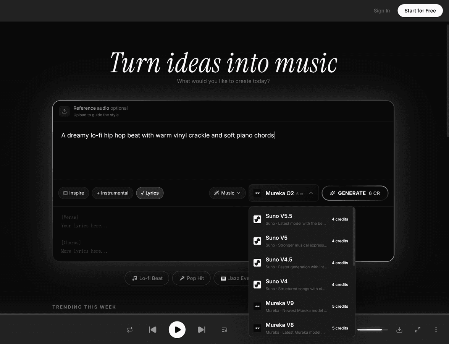Image resolution: width=449 pixels, height=344 pixels.
Task: Select Suno V5.5 model option
Action: pyautogui.click(x=302, y=219)
